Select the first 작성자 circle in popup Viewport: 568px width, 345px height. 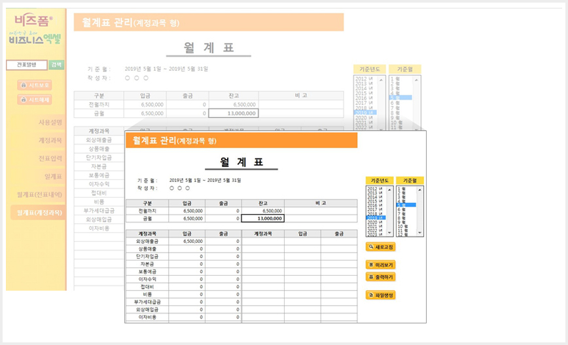(x=171, y=188)
